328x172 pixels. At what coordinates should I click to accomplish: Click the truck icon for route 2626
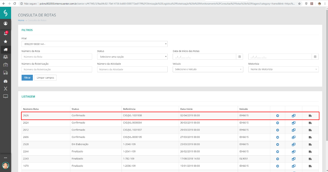(310, 116)
